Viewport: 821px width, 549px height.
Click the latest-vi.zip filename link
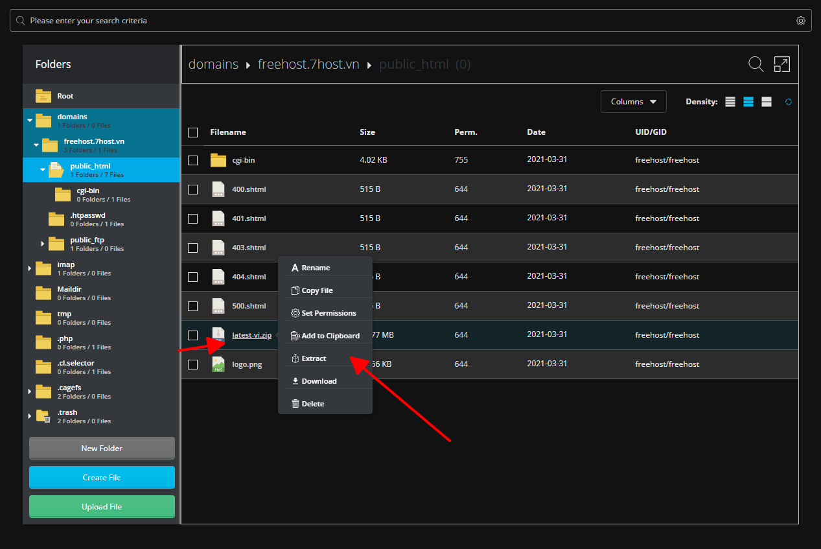(252, 335)
